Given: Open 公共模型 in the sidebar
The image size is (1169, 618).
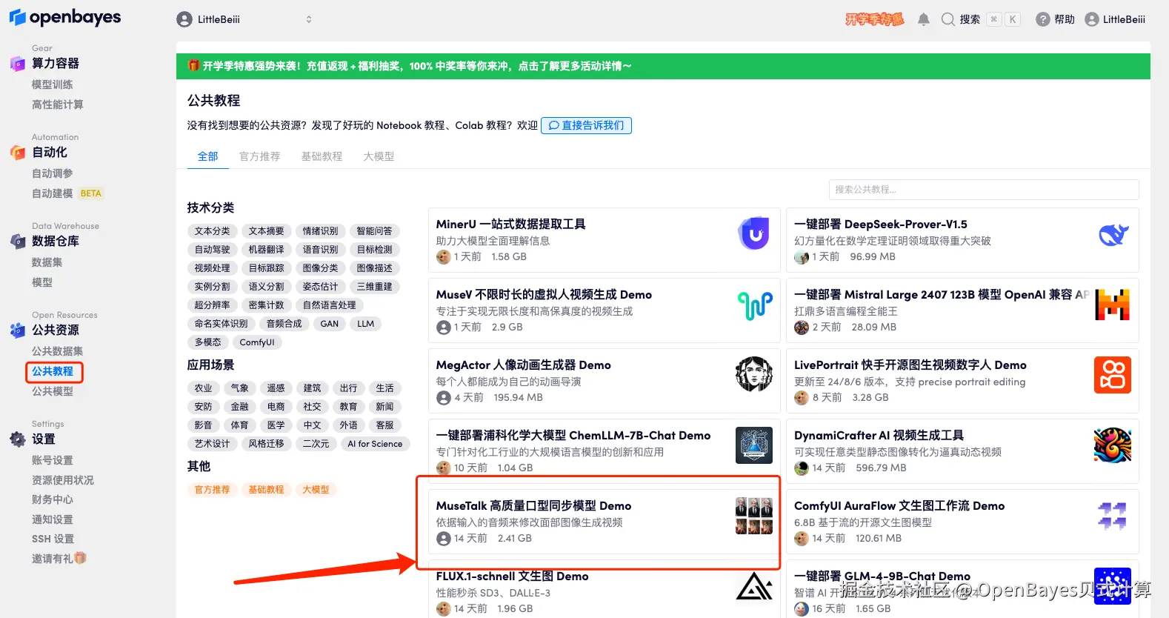Looking at the screenshot, I should [x=53, y=391].
